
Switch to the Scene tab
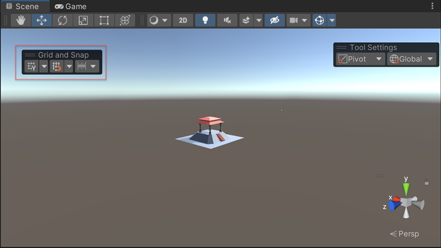tap(23, 6)
